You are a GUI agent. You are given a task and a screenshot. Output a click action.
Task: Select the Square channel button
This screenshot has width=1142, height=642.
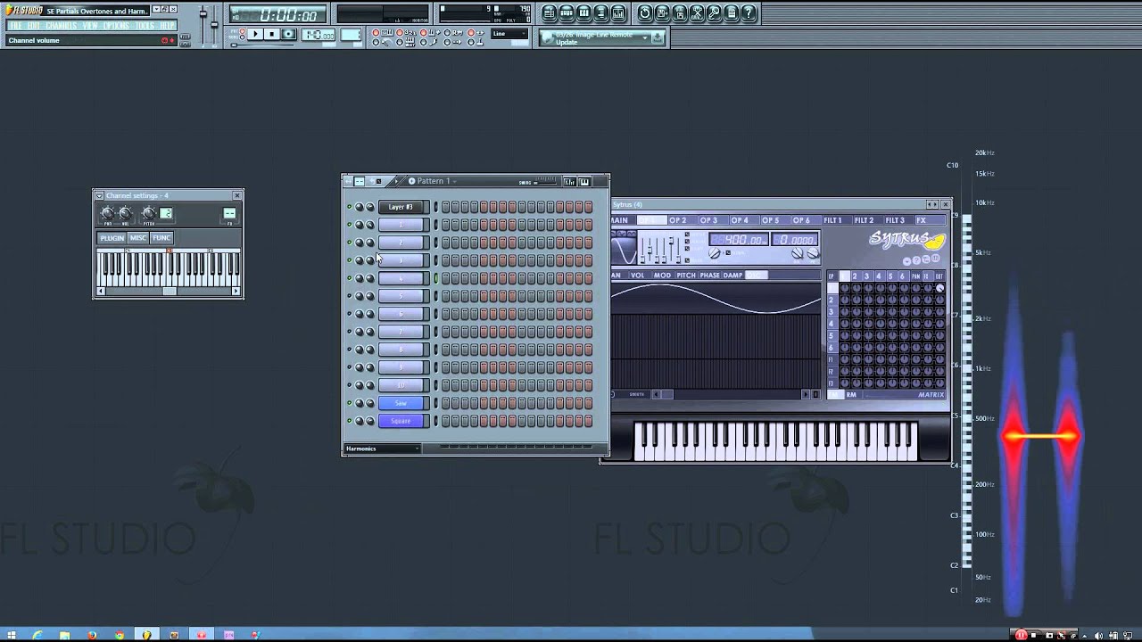401,421
